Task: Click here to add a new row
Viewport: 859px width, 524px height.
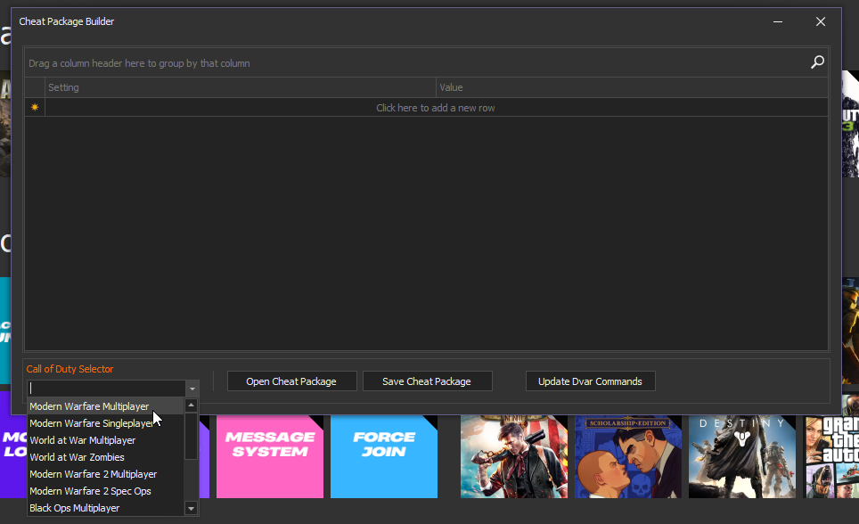Action: coord(435,107)
